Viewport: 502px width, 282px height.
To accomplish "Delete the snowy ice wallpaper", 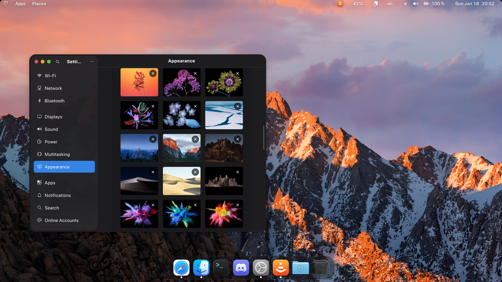I will 238,106.
